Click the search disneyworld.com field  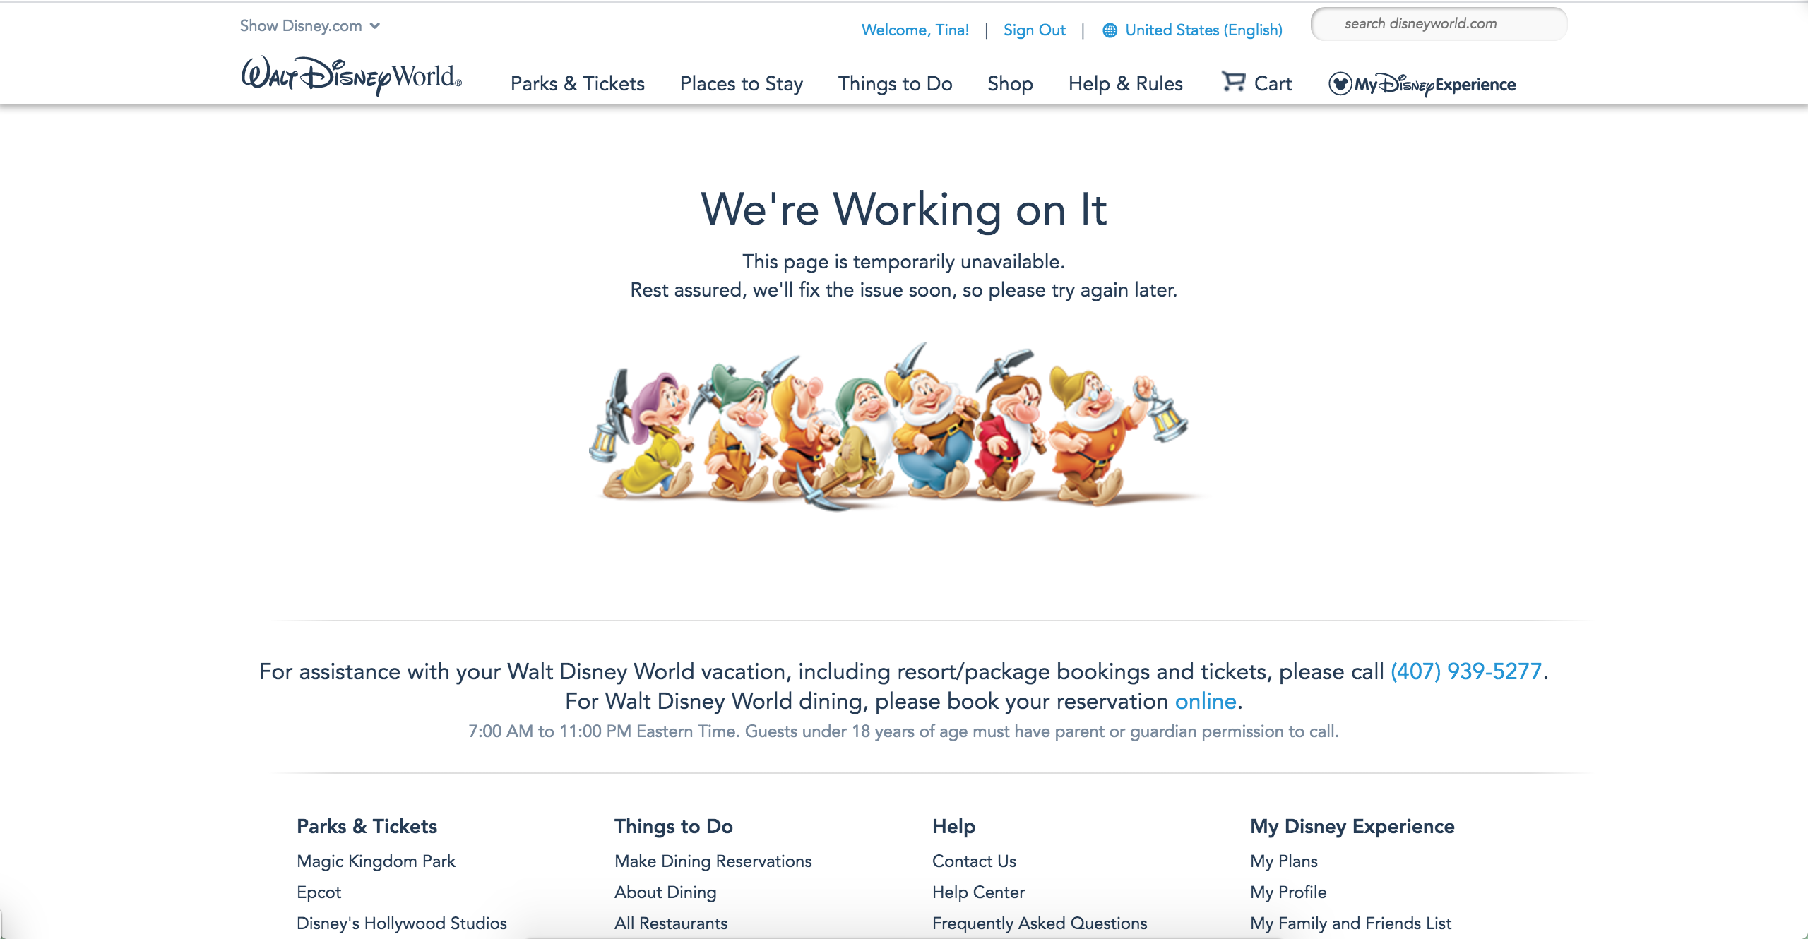(1439, 24)
